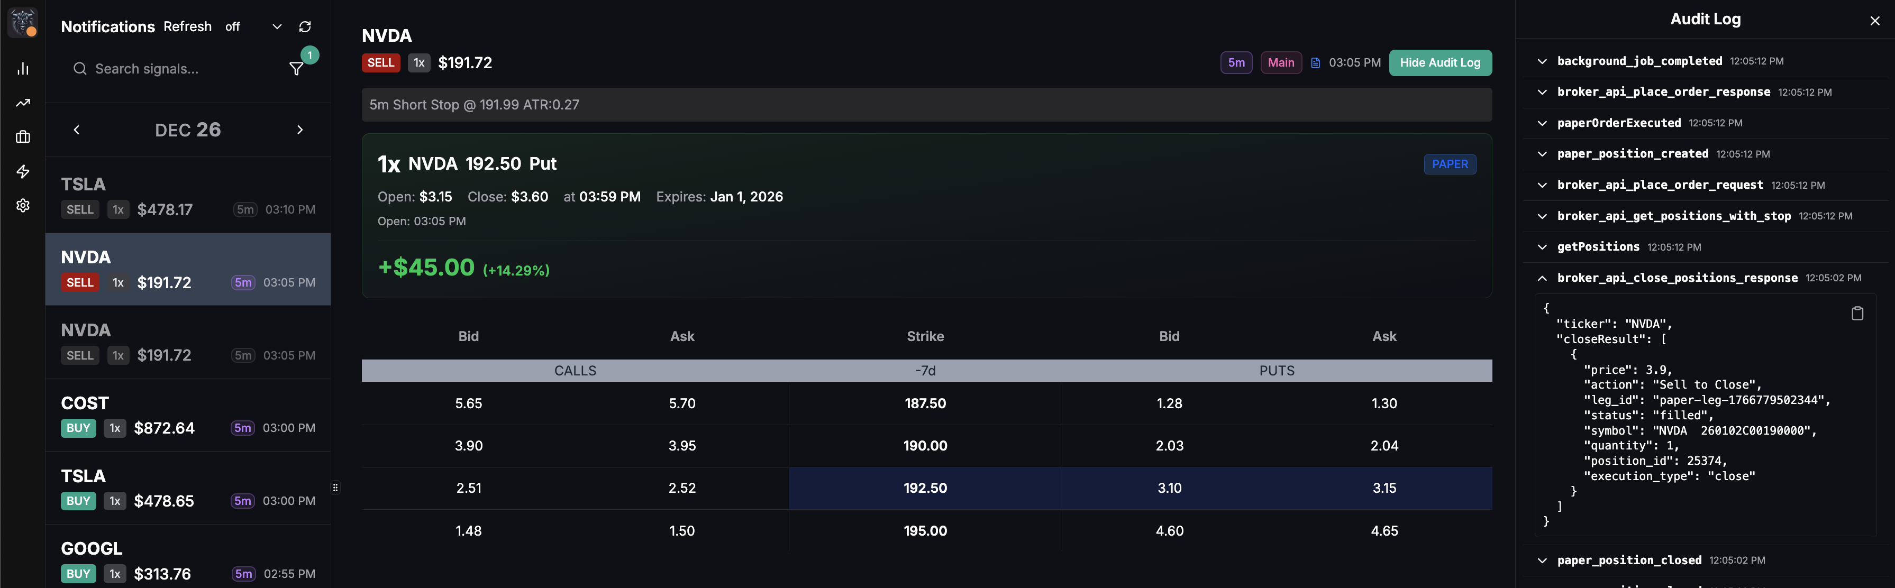Close the Audit Log panel
The height and width of the screenshot is (588, 1895).
click(1874, 21)
